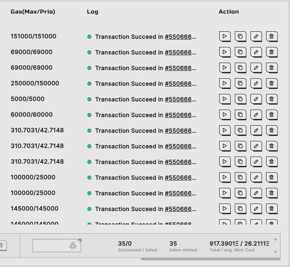Duplicate the 151000/151000 gas task
This screenshot has height=267, width=290.
click(x=240, y=36)
